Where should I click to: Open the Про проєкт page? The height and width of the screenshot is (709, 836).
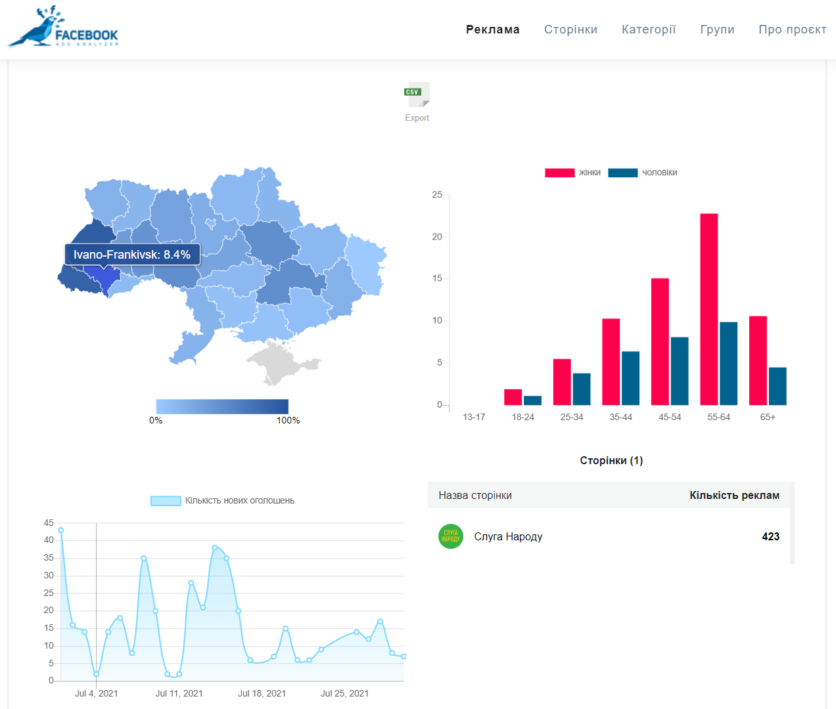click(x=792, y=30)
